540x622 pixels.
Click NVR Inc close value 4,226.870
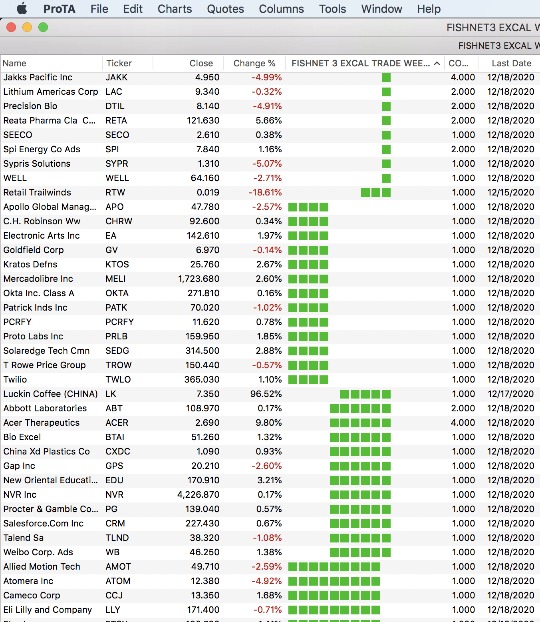(x=199, y=495)
